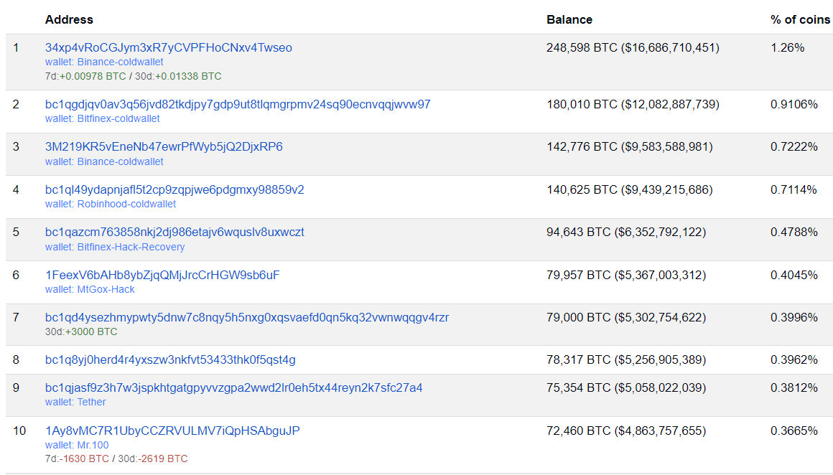Click the Binance-coldwallet label under rank 3
Viewport: 833px width, 475px height.
coord(120,161)
